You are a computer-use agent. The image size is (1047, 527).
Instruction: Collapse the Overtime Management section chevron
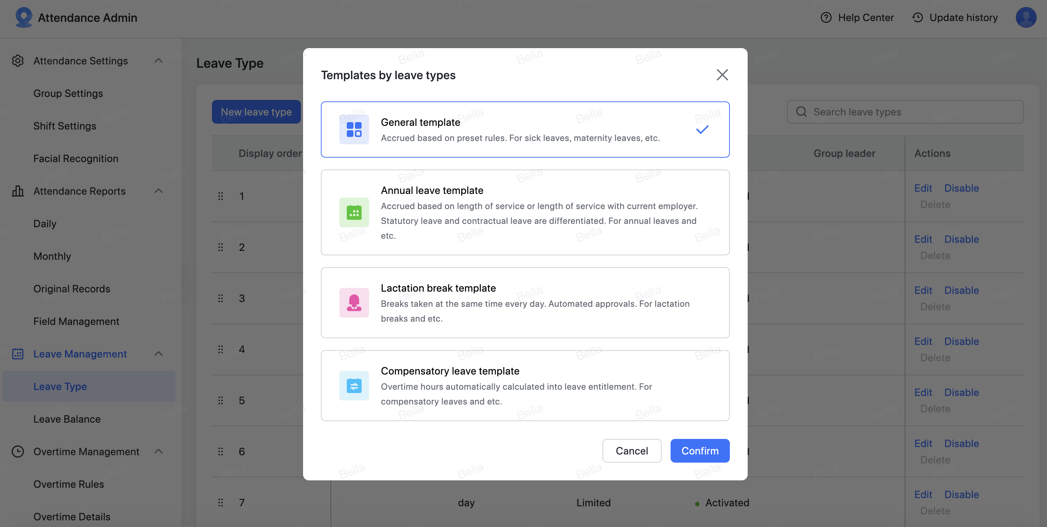159,452
